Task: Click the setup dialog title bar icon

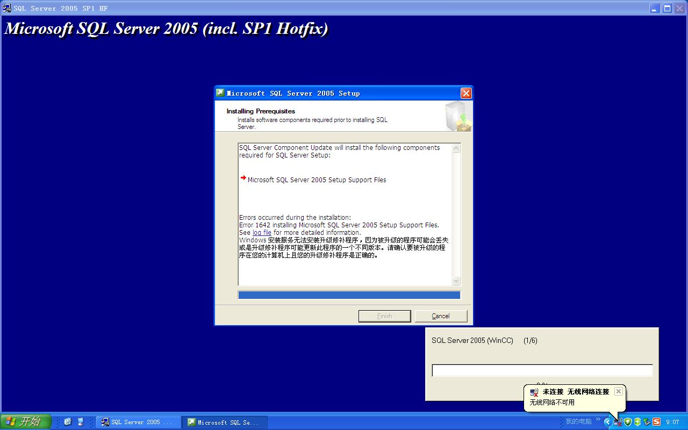Action: (x=220, y=93)
